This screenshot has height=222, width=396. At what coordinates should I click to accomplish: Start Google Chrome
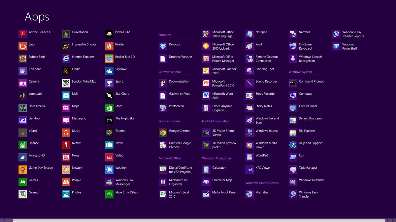click(x=175, y=131)
